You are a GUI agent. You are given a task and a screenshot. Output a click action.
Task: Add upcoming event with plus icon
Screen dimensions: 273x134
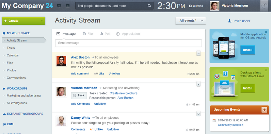pos(264,110)
